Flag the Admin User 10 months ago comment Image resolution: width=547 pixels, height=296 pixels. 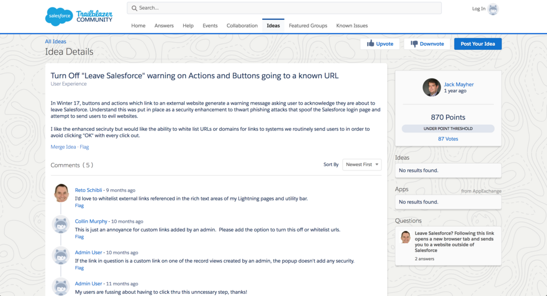coord(79,268)
